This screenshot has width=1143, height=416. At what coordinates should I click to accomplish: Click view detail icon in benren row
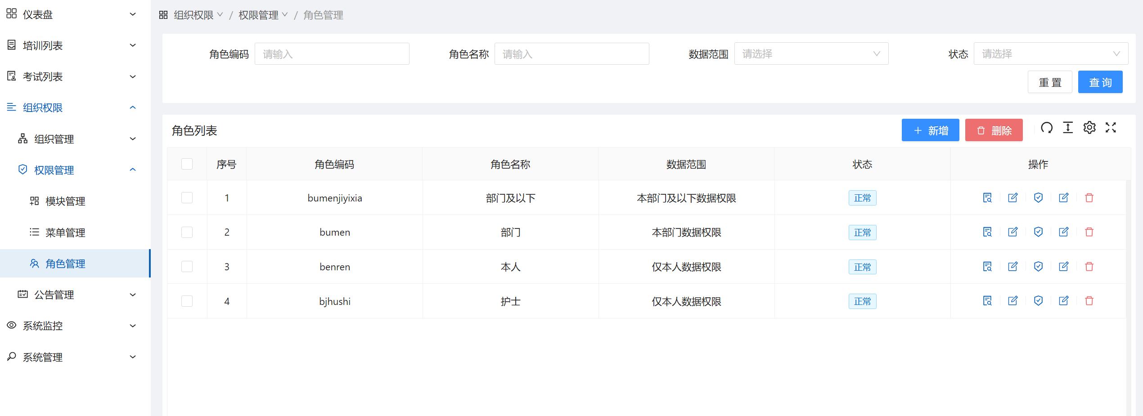point(987,267)
